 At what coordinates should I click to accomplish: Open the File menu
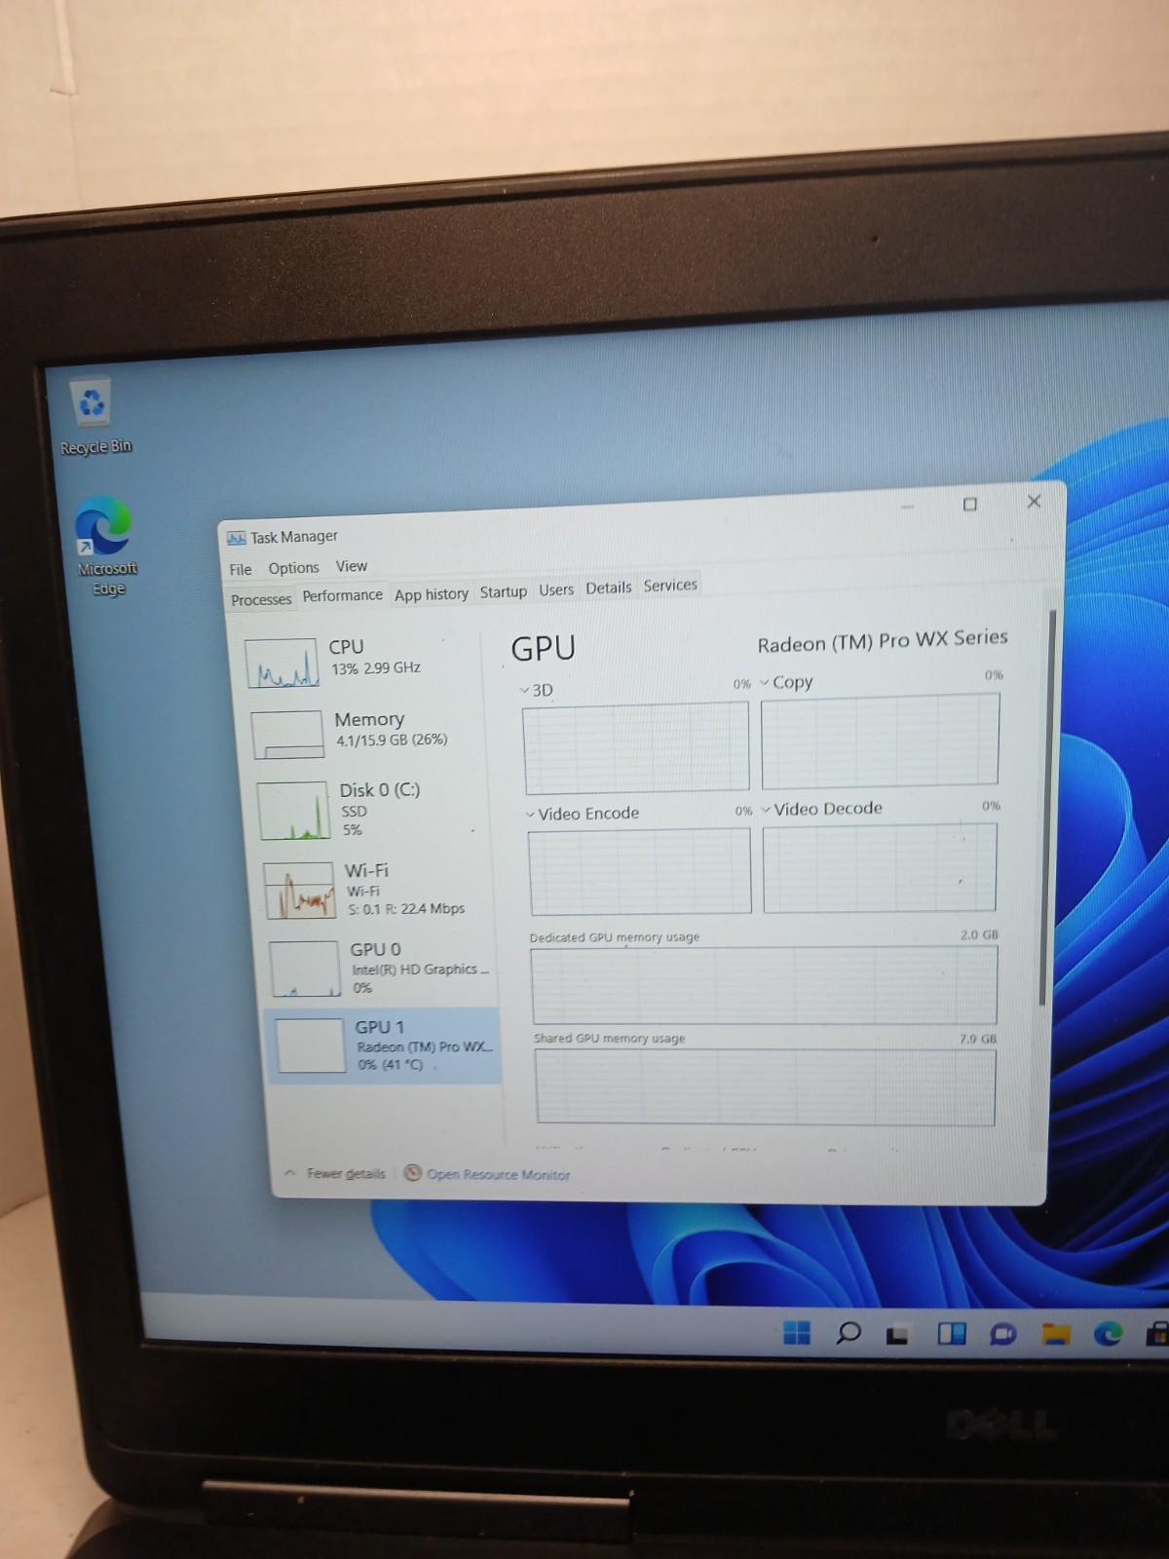(x=241, y=569)
